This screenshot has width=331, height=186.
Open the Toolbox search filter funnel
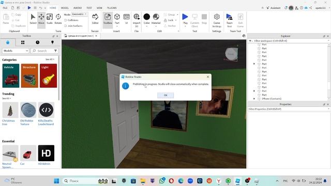55,51
